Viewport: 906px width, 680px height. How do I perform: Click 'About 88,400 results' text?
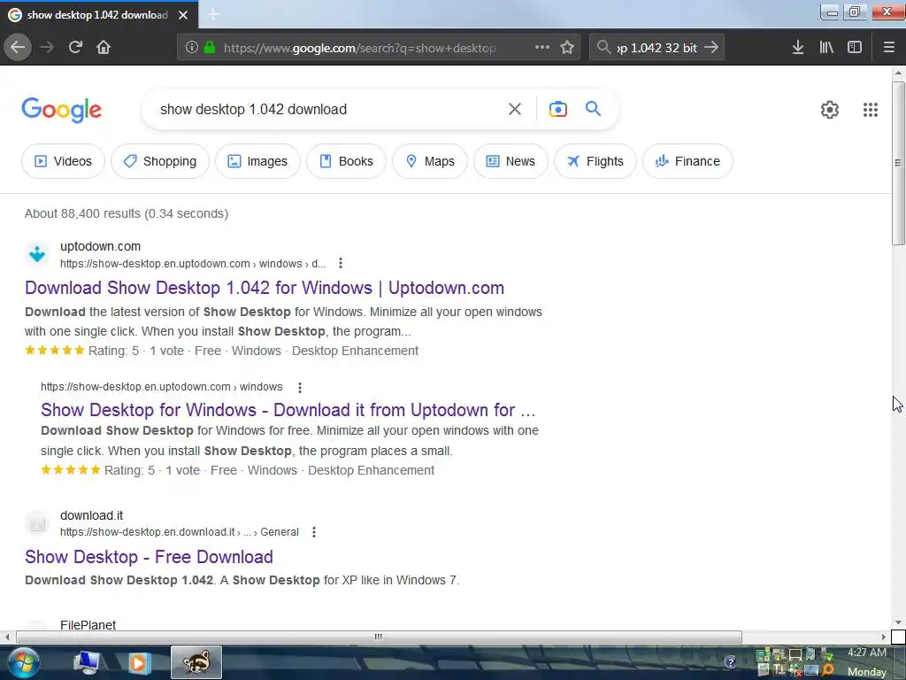(127, 214)
